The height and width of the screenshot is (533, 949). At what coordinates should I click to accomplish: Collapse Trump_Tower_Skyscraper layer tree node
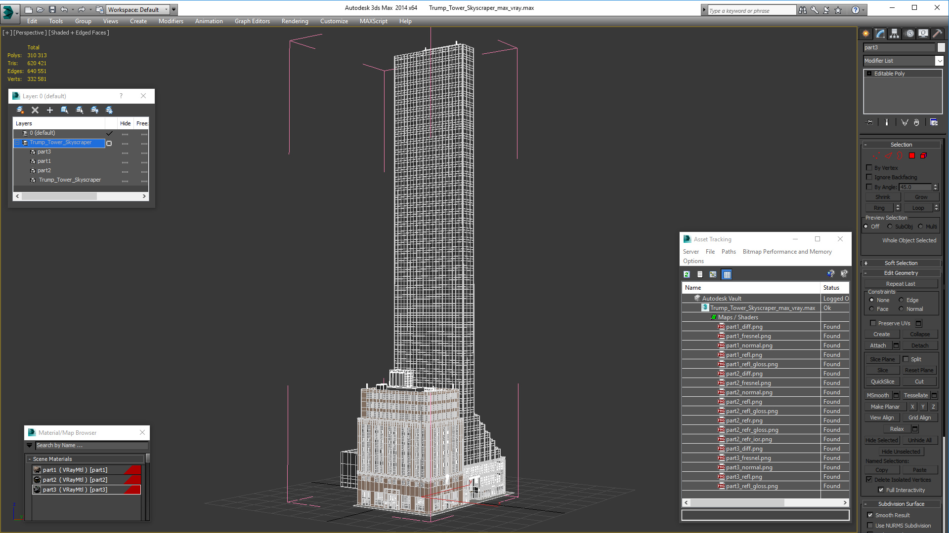click(17, 143)
